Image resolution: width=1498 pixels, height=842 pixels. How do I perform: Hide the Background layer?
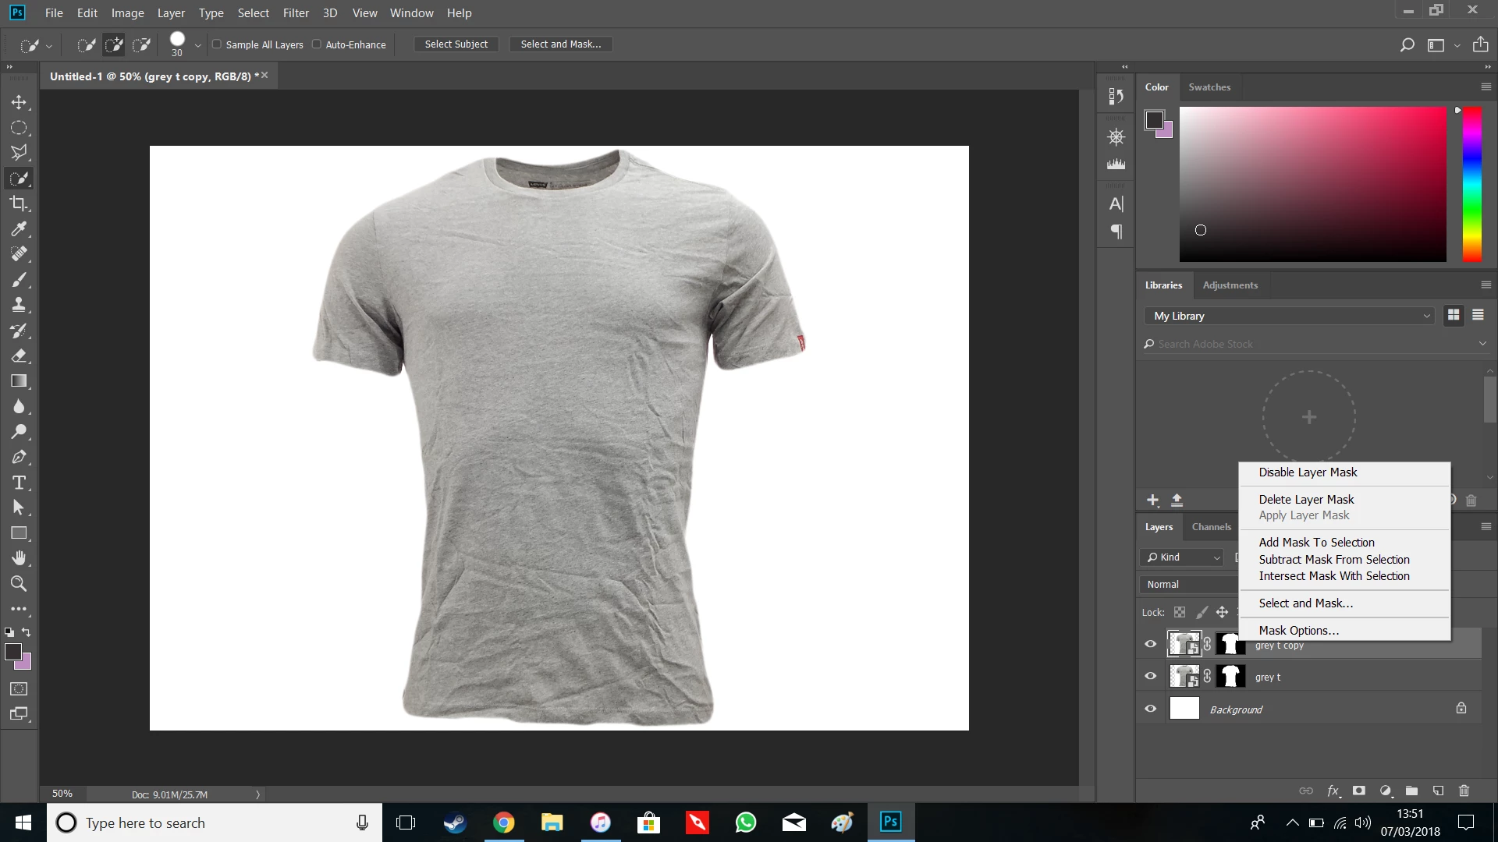pyautogui.click(x=1150, y=709)
